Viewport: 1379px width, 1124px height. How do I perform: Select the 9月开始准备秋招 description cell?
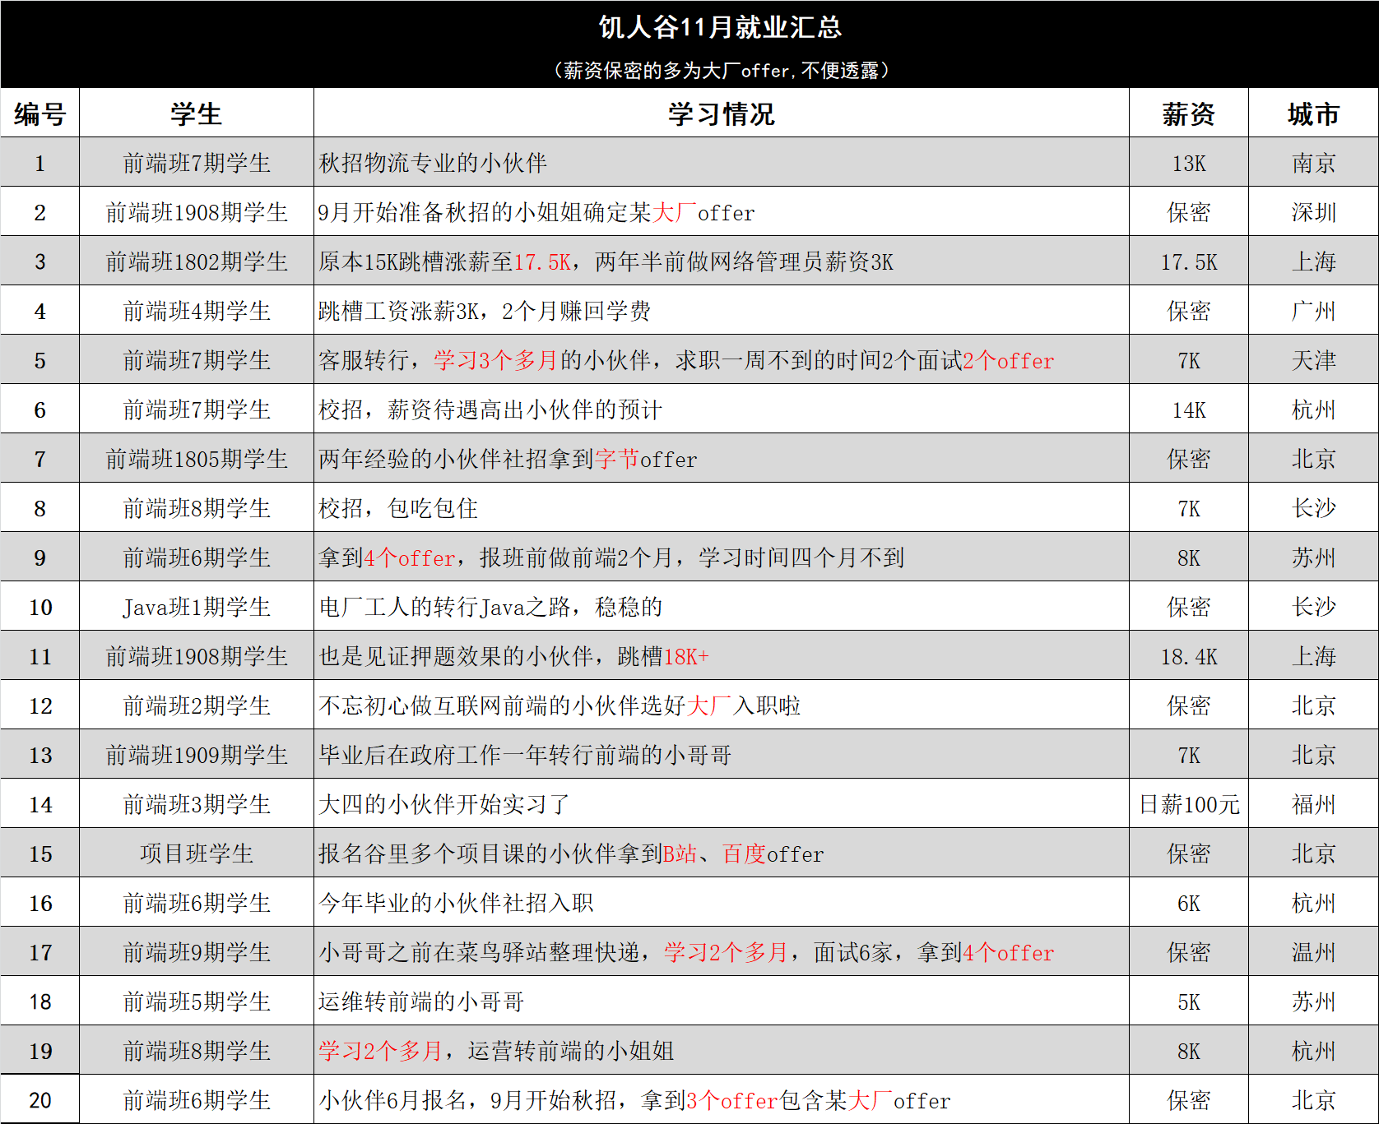pos(722,212)
